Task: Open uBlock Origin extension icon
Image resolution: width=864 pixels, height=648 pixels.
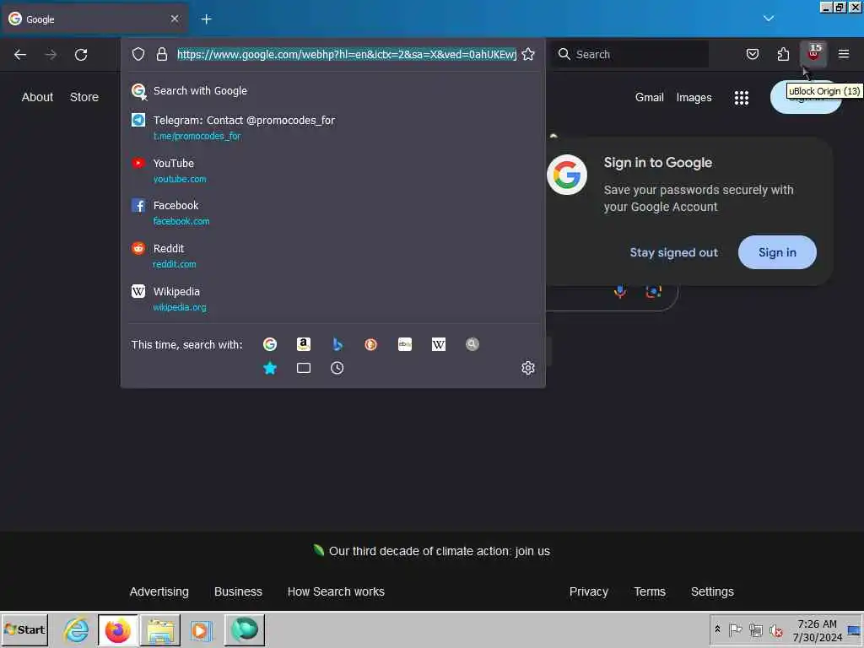Action: 813,54
